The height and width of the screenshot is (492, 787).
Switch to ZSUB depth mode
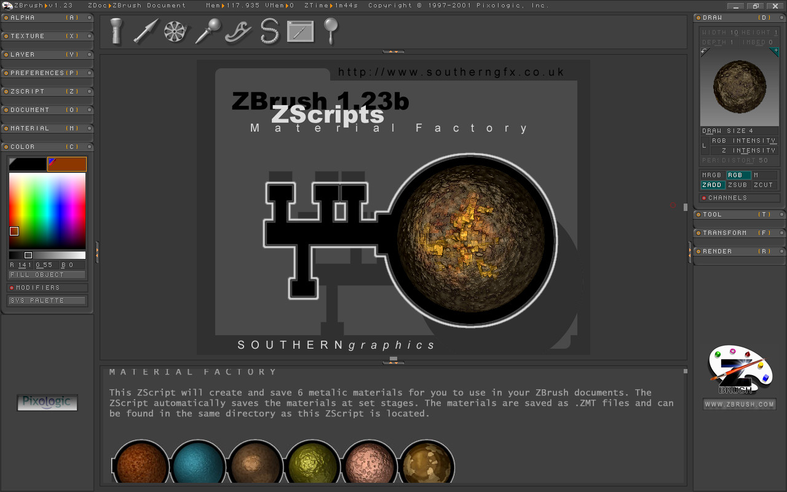(738, 185)
